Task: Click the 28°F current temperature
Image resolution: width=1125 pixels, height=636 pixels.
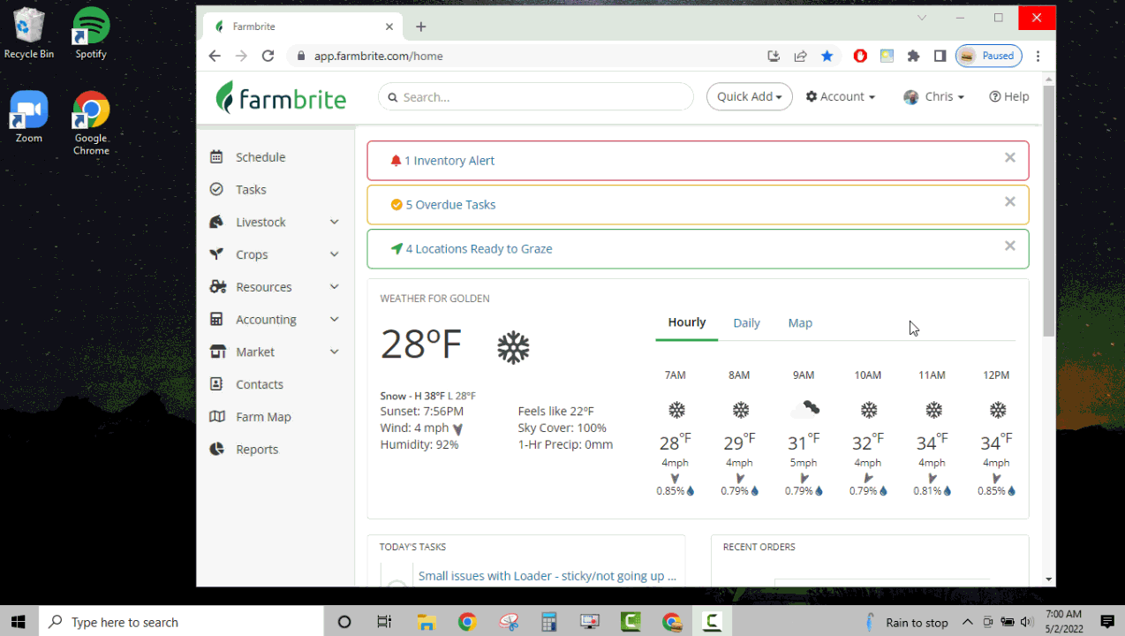Action: 421,344
